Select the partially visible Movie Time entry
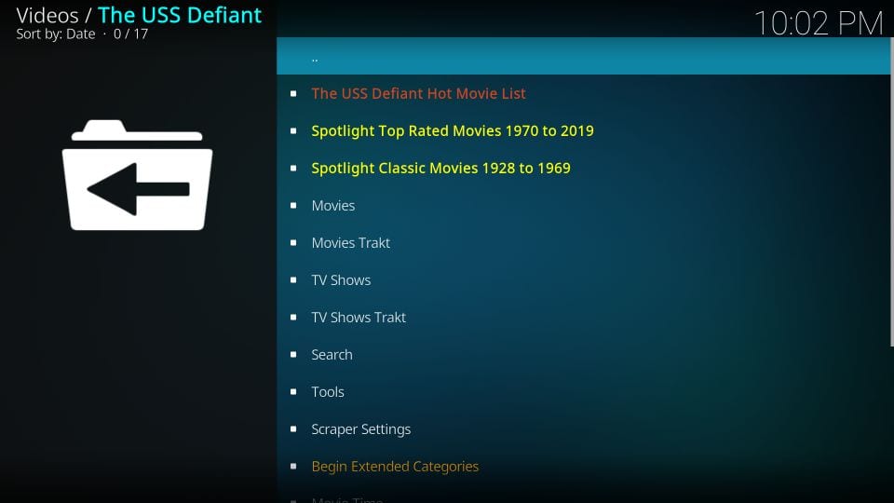Viewport: 894px width, 503px height. [346, 498]
